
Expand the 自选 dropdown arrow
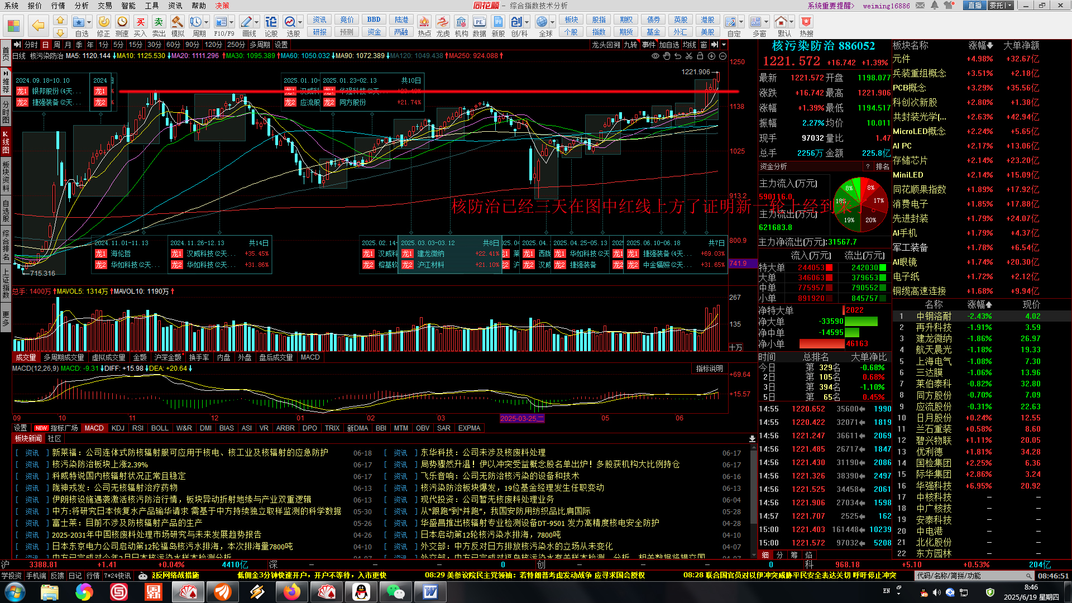[89, 22]
